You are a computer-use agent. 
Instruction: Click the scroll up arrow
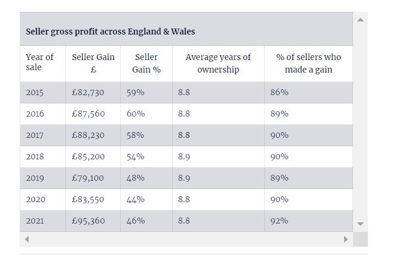pos(360,20)
